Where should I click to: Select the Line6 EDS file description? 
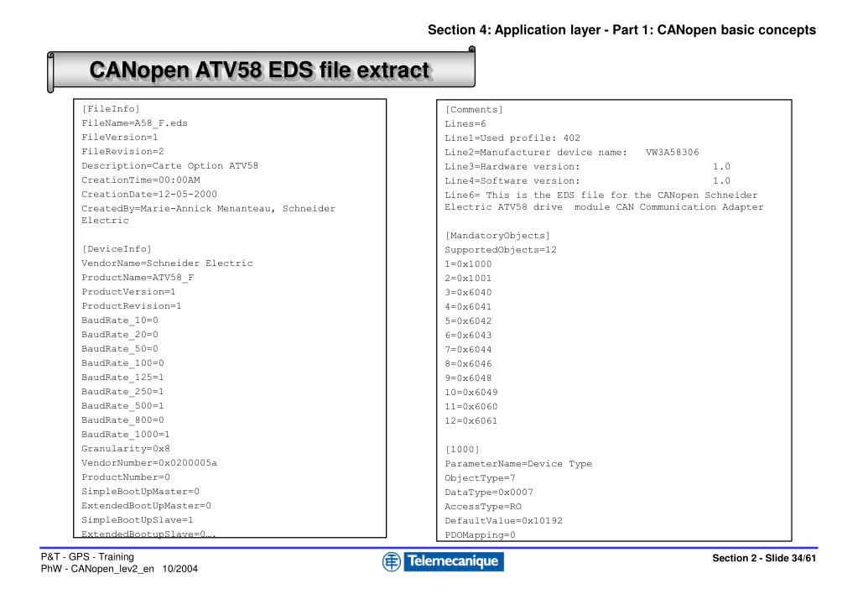[604, 201]
